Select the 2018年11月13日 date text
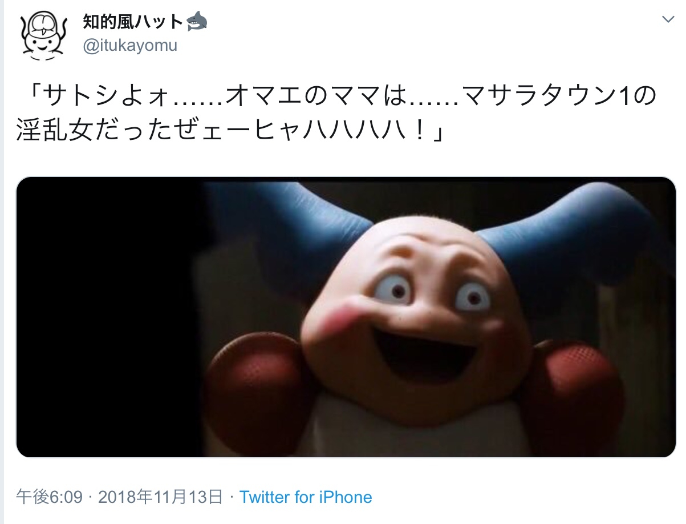The image size is (686, 524). 160,497
